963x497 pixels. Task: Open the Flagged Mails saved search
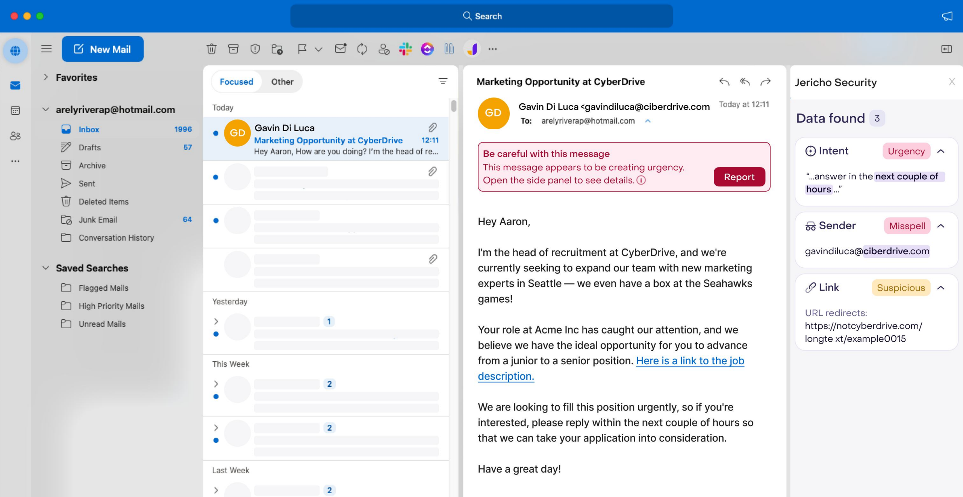pyautogui.click(x=126, y=288)
